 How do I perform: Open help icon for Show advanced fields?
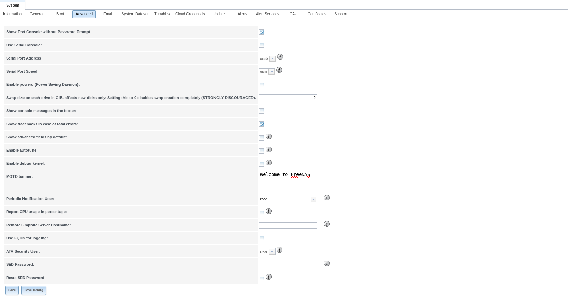click(x=269, y=136)
